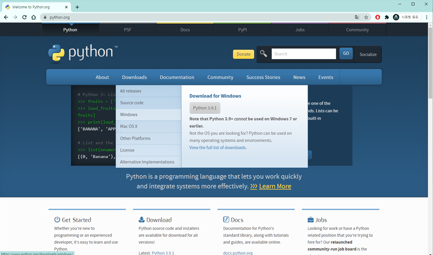Screen dimensions: 433x255
Task: Open the Documentation navigation menu
Action: 177,77
